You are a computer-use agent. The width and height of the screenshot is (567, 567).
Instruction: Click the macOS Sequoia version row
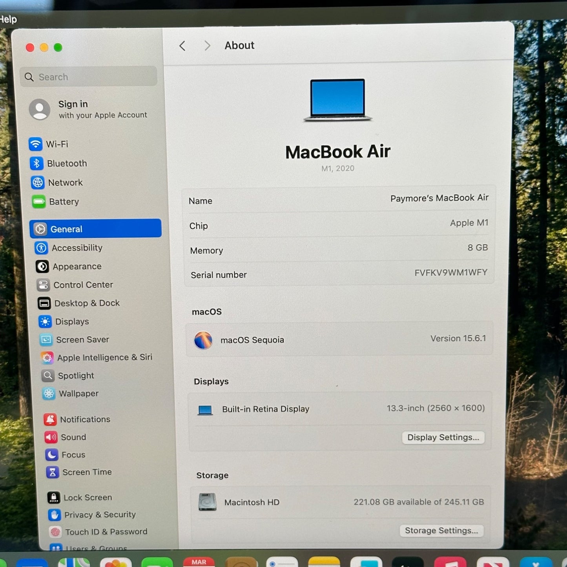[x=339, y=339]
